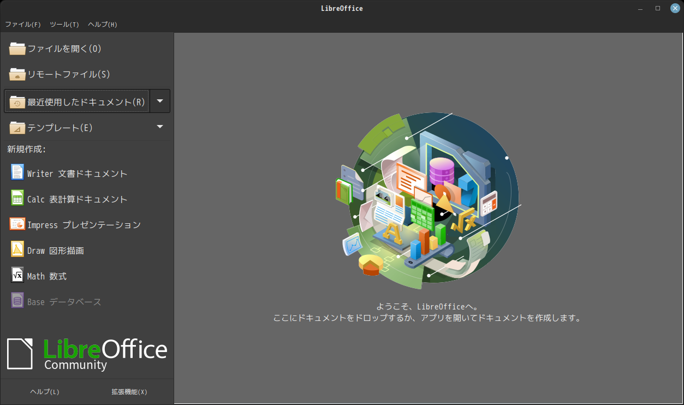The image size is (684, 405).
Task: Select 最近使用したドキュメント(R) button
Action: [77, 102]
